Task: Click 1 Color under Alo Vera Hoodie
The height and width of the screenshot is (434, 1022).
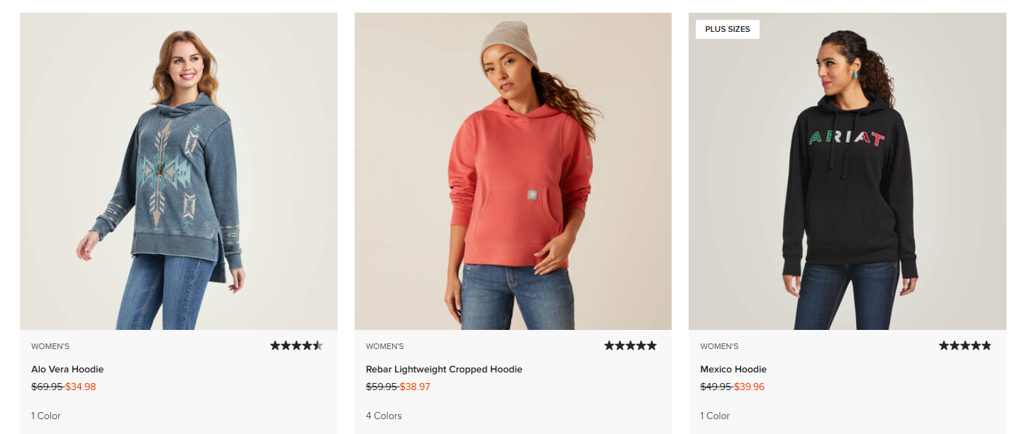Action: coord(45,416)
